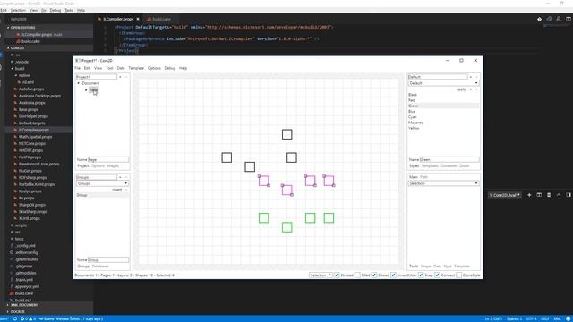573x322 pixels.
Task: Click the XML language mode in status bar
Action: 557,318
